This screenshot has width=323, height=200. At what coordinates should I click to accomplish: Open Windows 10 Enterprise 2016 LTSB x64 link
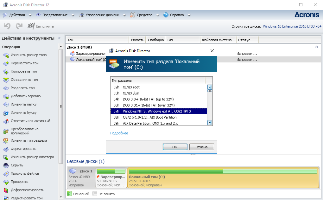coord(292,26)
